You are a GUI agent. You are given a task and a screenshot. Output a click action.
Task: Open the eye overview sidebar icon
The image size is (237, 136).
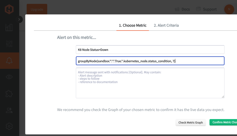click(x=9, y=77)
